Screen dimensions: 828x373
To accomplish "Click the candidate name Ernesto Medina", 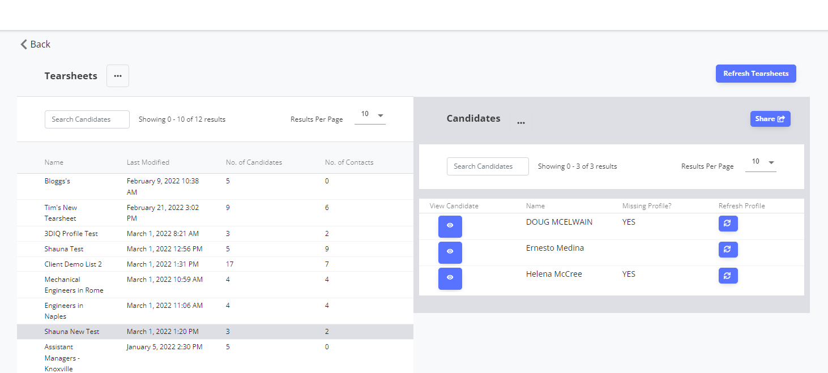I will point(555,248).
